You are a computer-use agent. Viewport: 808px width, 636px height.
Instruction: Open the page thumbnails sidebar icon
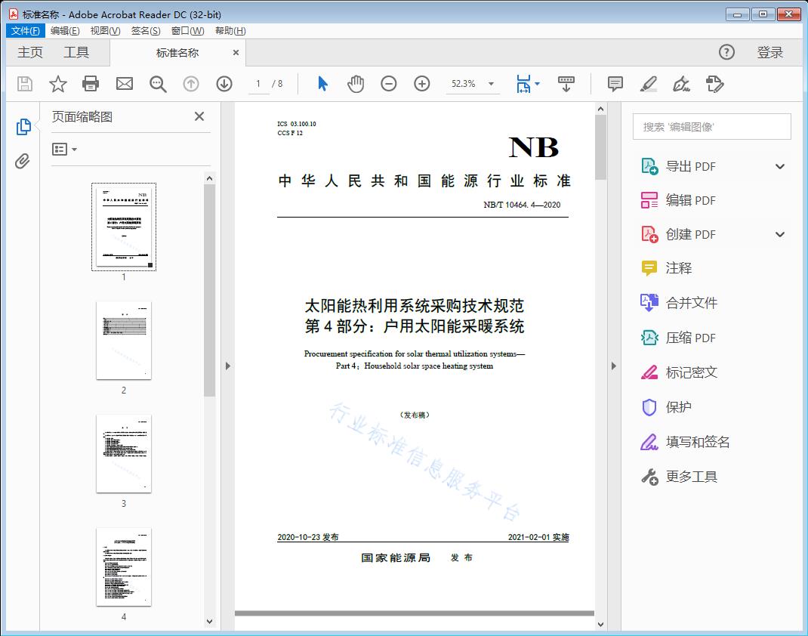(23, 126)
